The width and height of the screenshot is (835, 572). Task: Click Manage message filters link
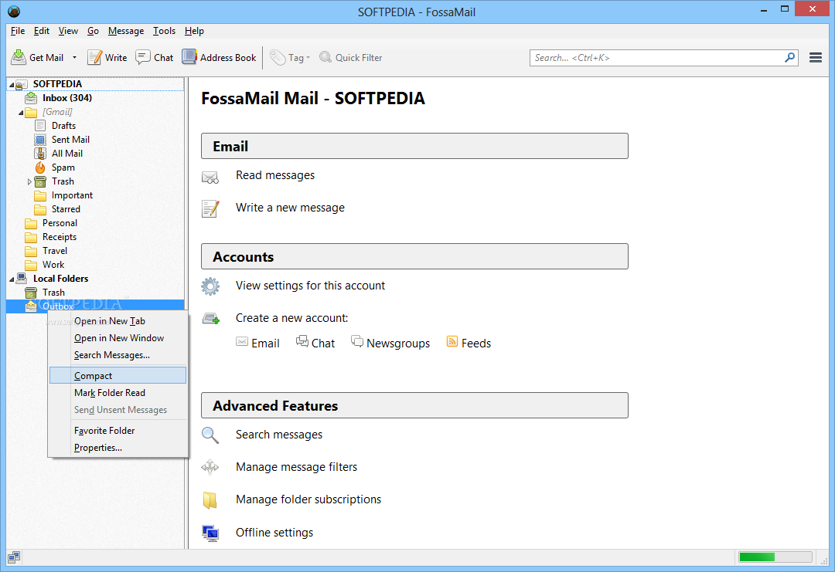tap(297, 467)
